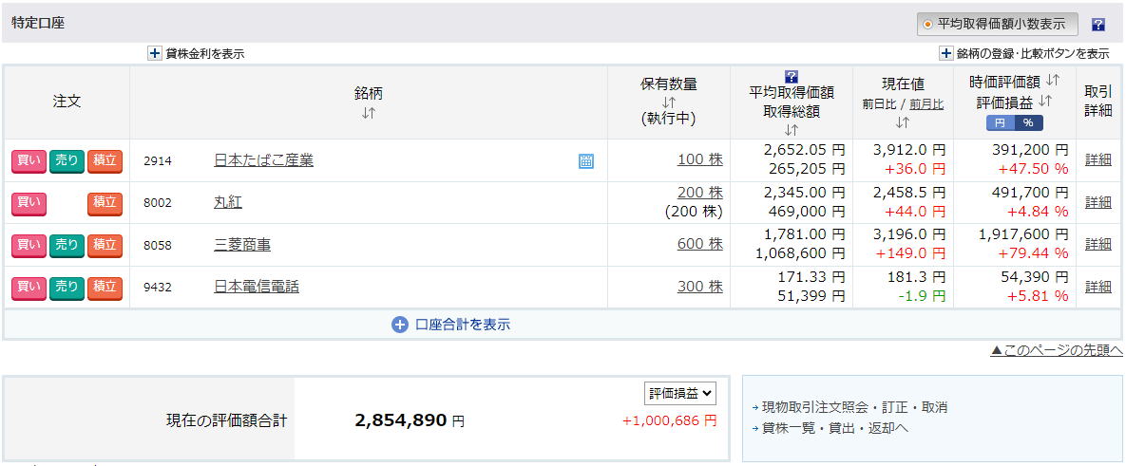Screen dimensions: 1126x466
Task: Switch profit display to %
Action: (x=1028, y=122)
